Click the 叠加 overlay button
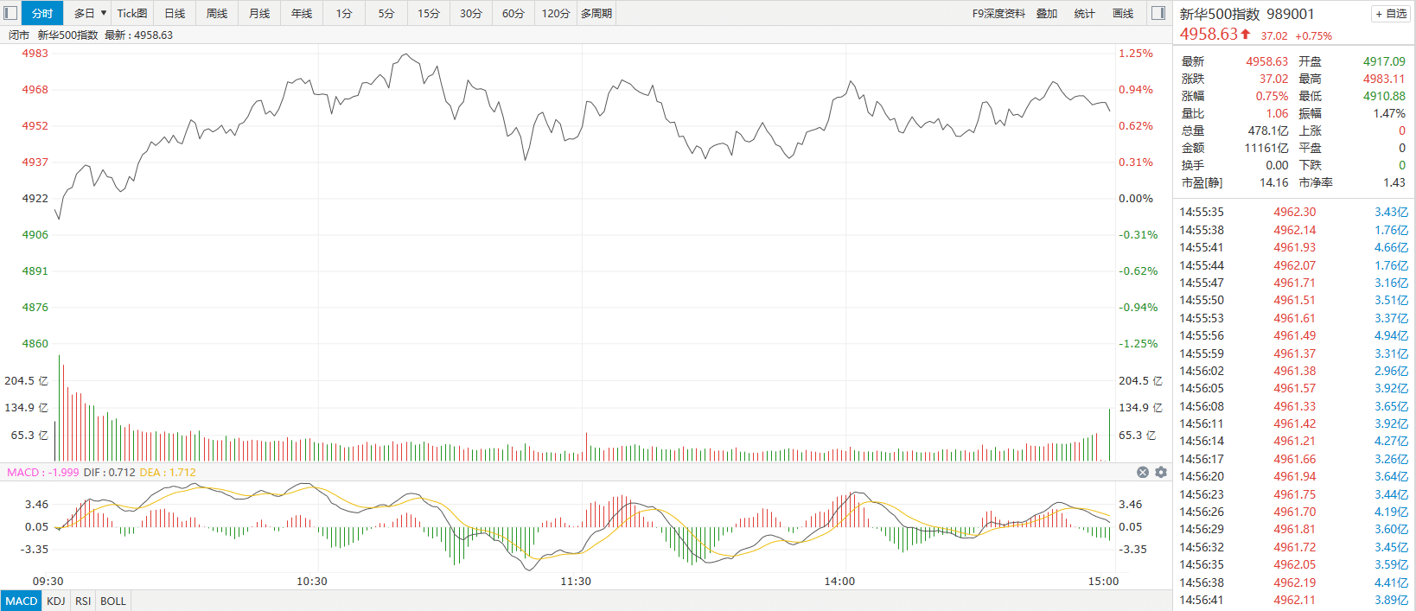Viewport: 1416px width, 611px height. pos(1047,13)
